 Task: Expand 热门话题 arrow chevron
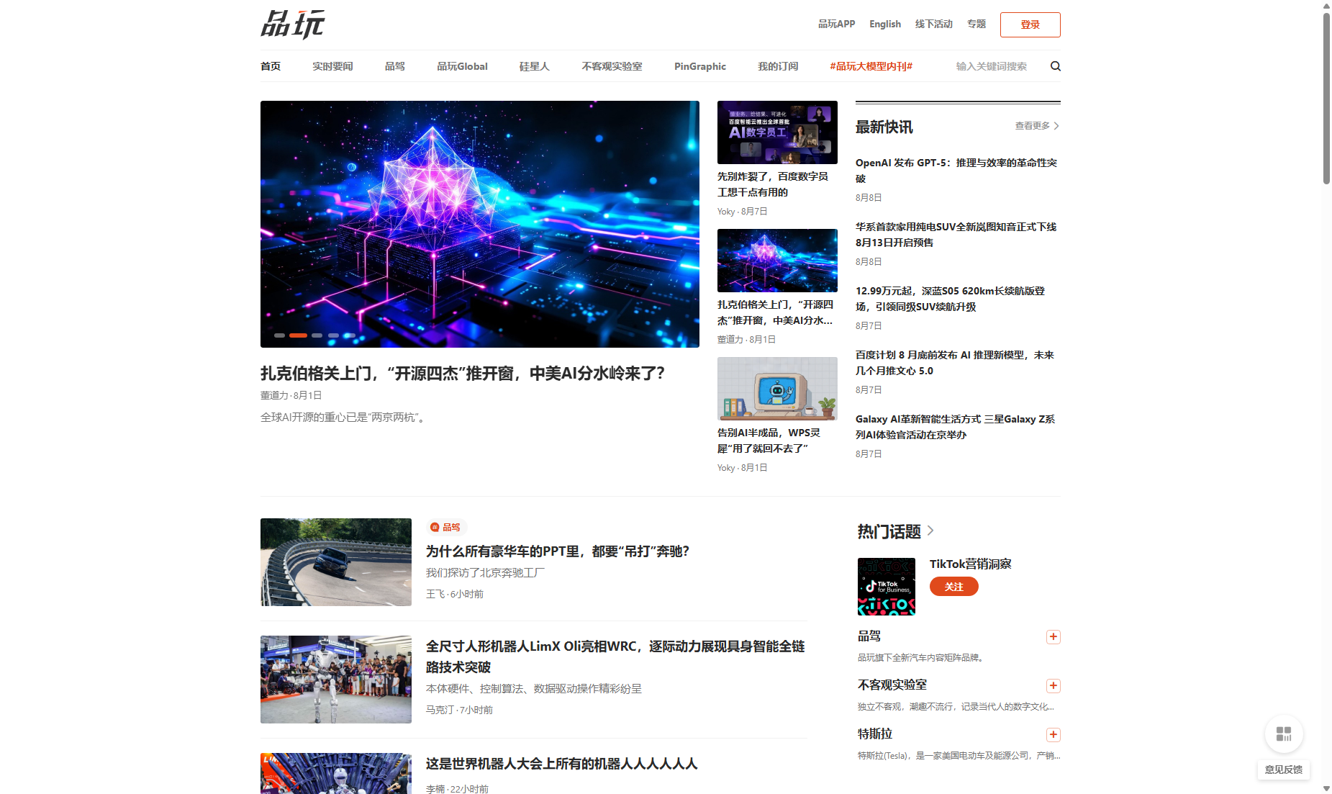pyautogui.click(x=930, y=531)
